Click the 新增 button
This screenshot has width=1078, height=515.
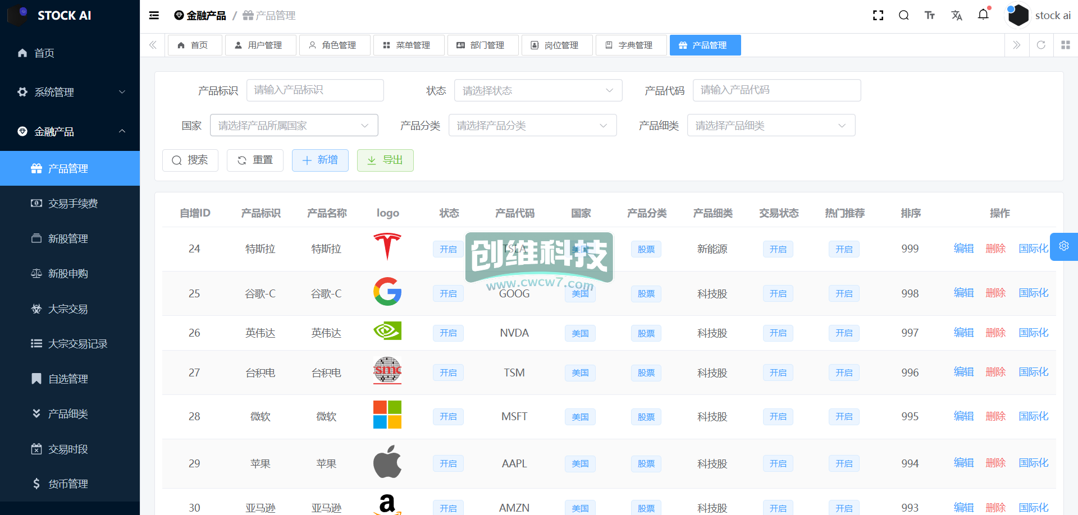click(x=320, y=160)
